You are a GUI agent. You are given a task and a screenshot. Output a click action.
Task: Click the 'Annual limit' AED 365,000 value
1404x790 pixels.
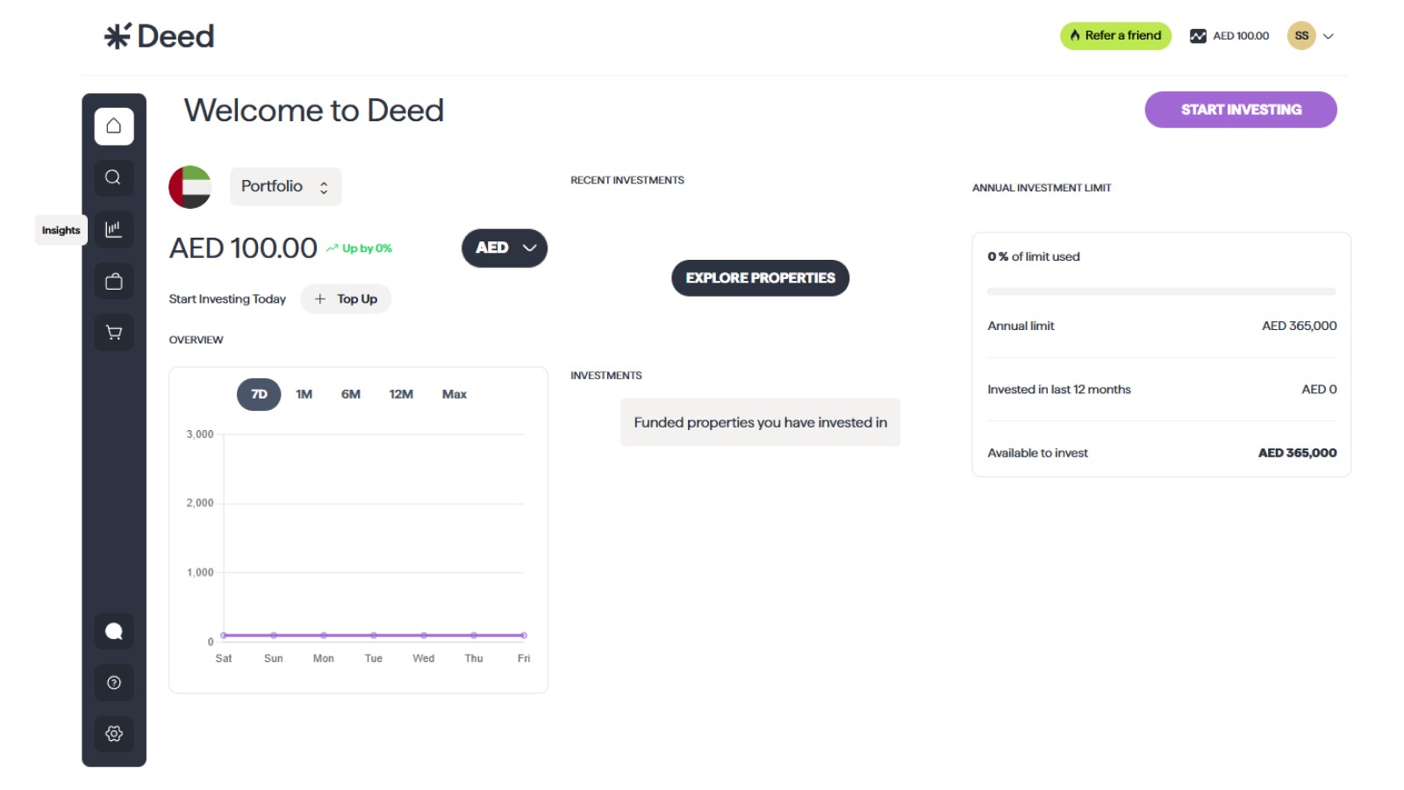(x=1300, y=326)
